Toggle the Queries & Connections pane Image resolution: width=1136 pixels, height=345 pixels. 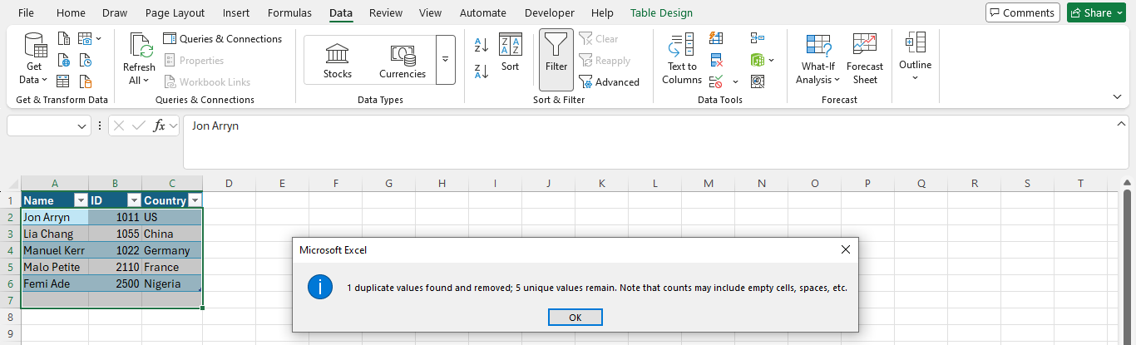coord(223,39)
